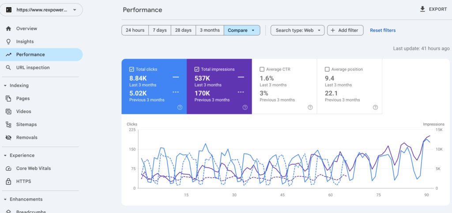This screenshot has height=213, width=452.
Task: Uncheck the Total clicks checkbox
Action: (132, 70)
